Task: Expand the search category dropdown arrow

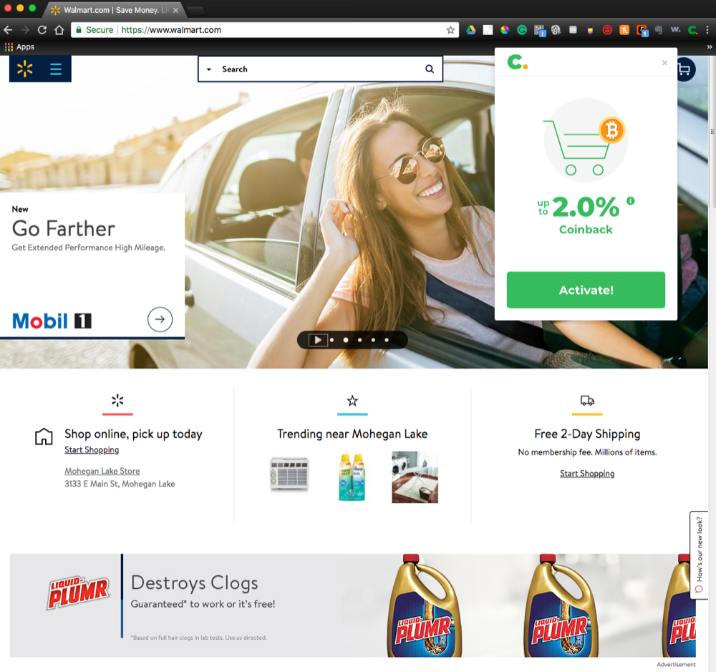Action: 209,69
